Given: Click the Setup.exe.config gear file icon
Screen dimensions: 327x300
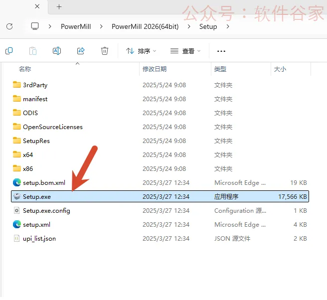Looking at the screenshot, I should point(16,210).
